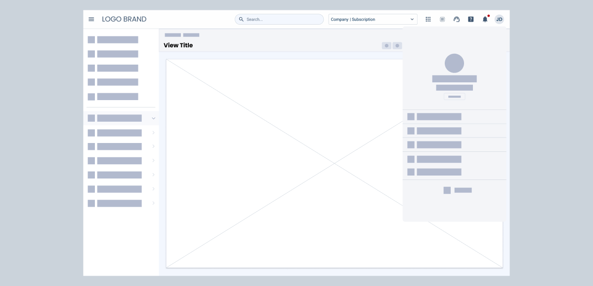Click the search magnifier icon
This screenshot has height=286, width=593.
(x=241, y=19)
